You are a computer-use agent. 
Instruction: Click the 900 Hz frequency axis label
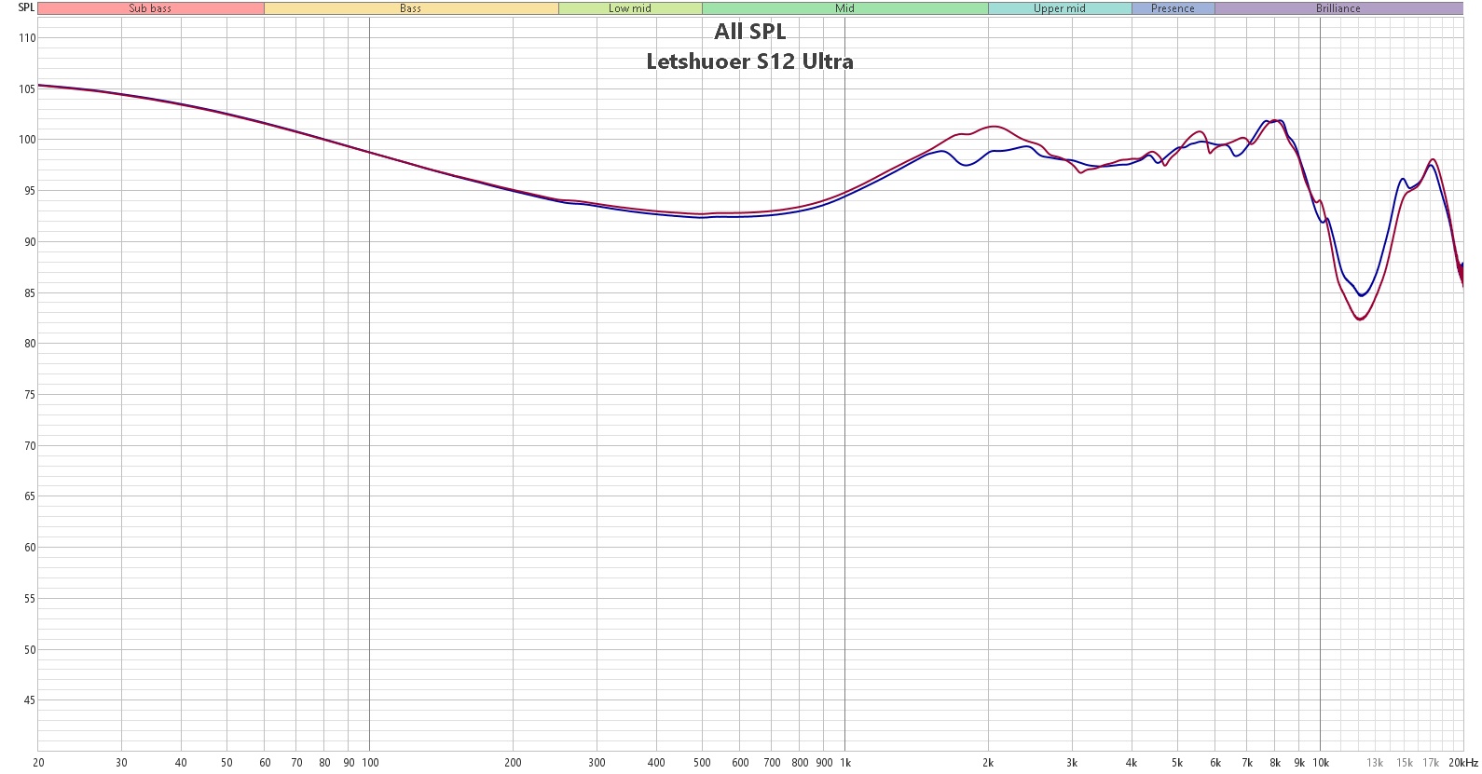(x=824, y=763)
